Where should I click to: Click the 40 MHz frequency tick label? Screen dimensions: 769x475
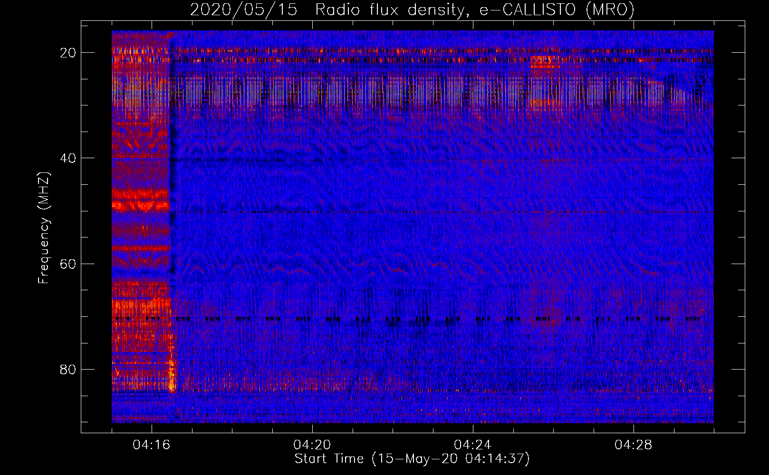click(x=68, y=158)
